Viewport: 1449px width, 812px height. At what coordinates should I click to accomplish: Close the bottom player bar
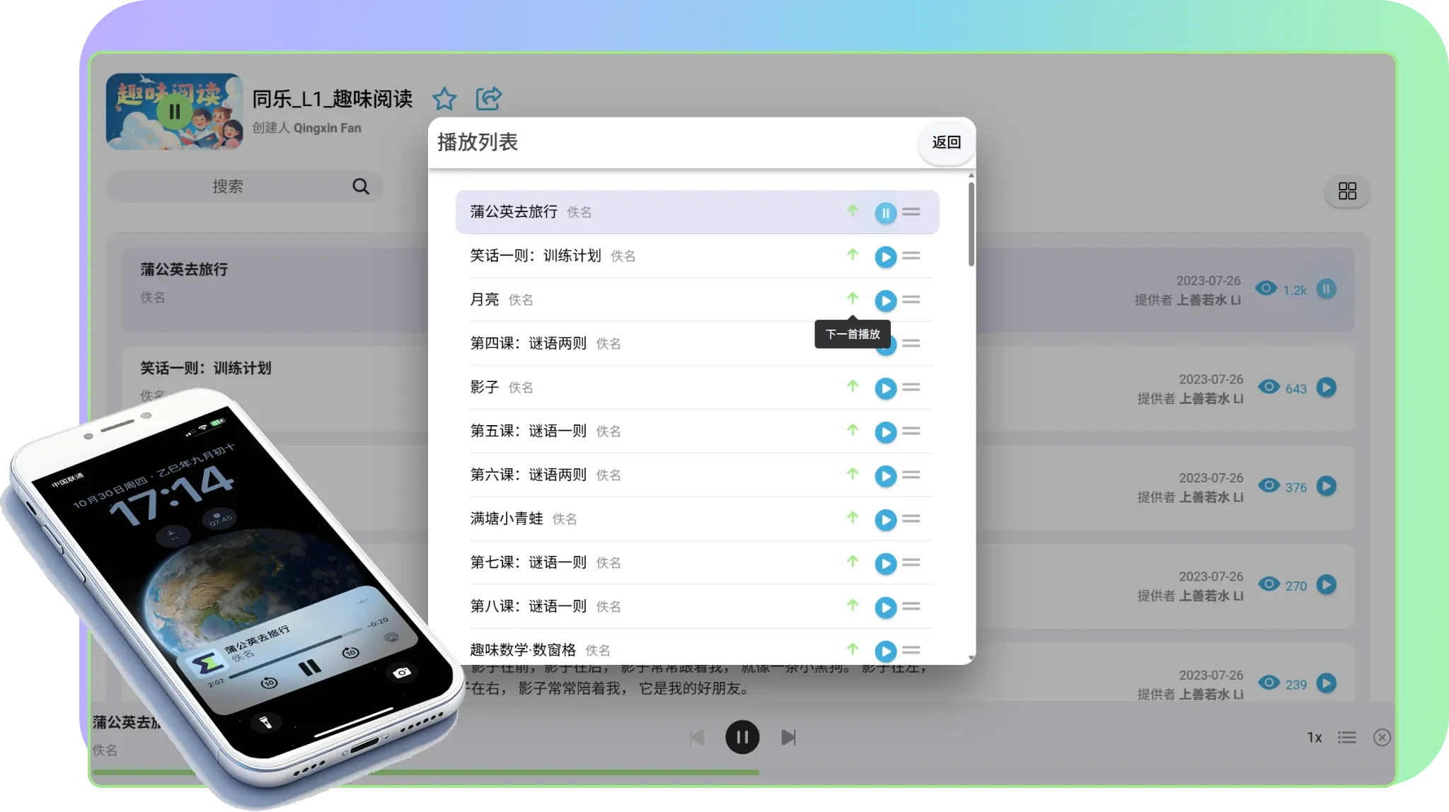1382,738
